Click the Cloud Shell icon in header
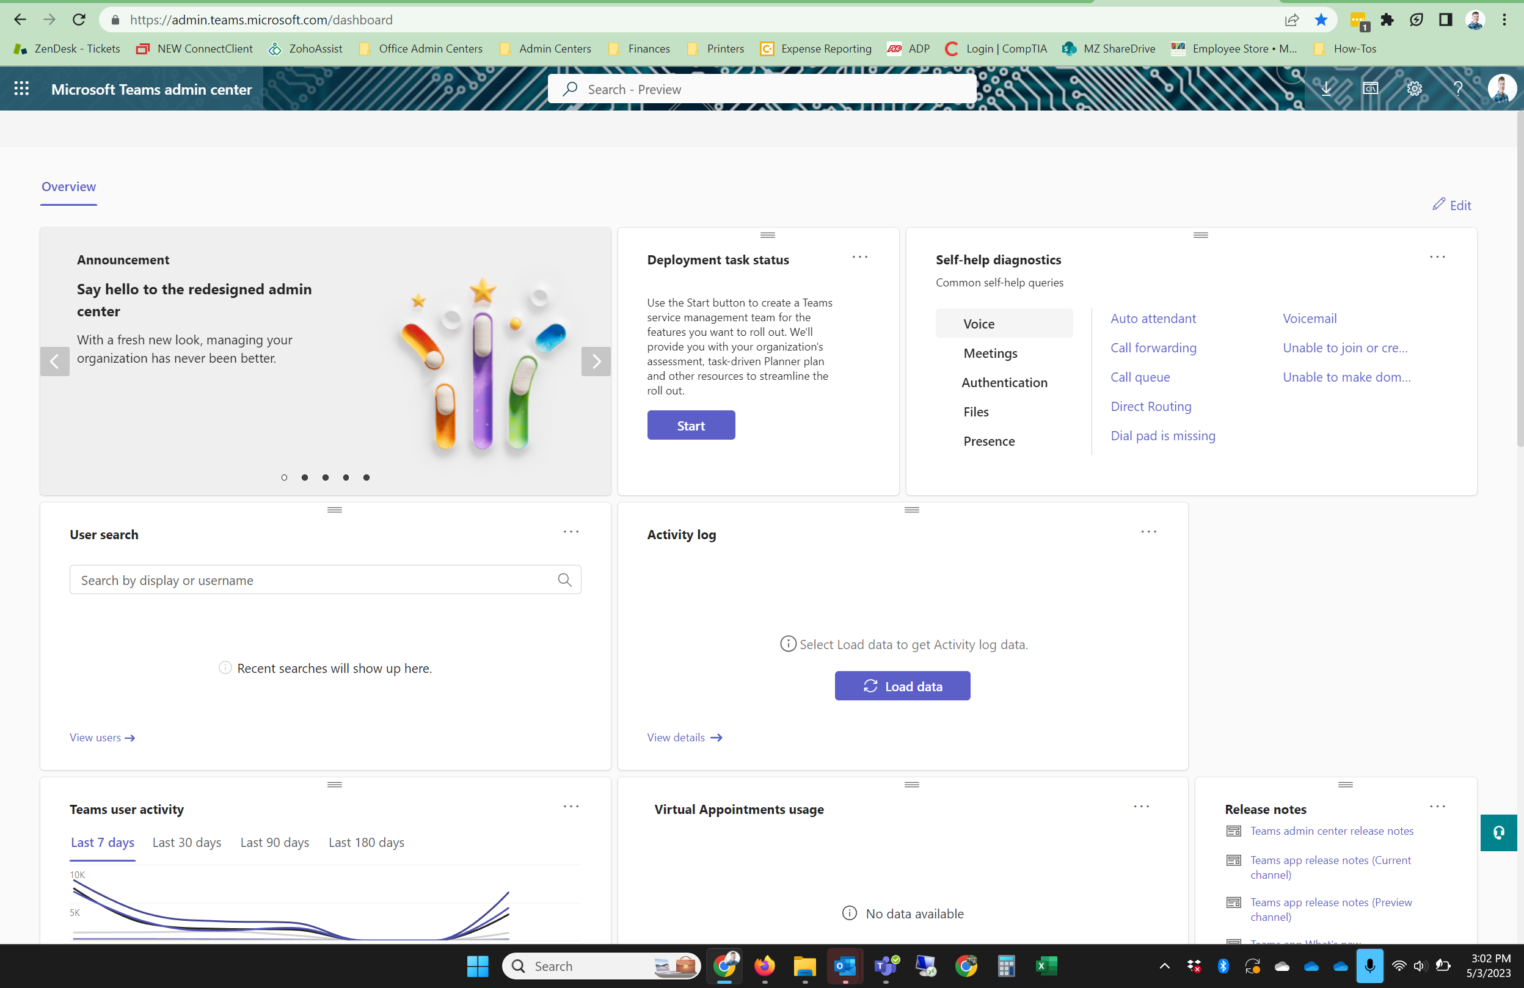 1370,89
